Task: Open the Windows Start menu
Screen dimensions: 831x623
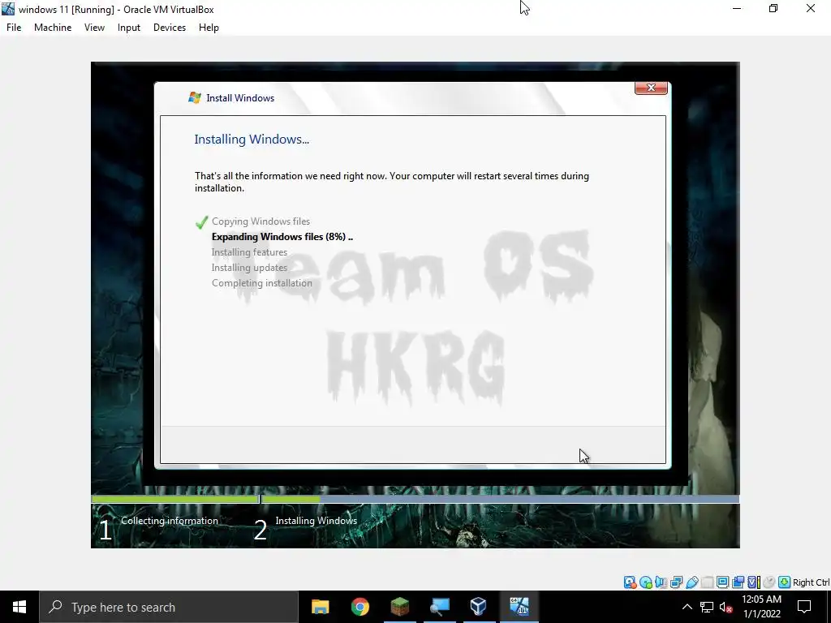Action: click(x=19, y=607)
